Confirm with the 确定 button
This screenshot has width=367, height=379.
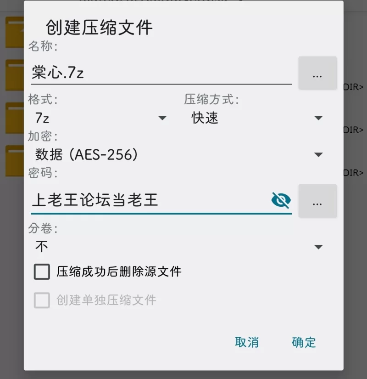[304, 342]
